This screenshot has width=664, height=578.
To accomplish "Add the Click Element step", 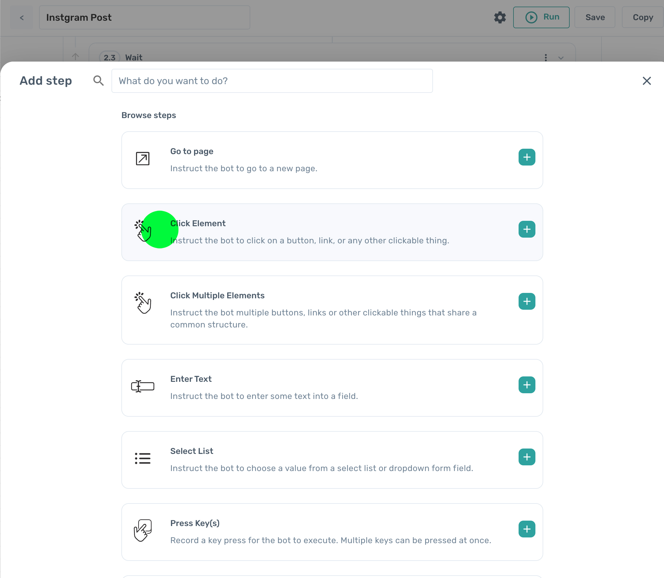I will click(526, 229).
